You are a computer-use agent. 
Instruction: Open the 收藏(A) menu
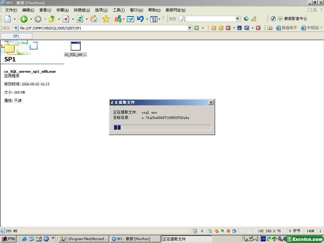63,10
